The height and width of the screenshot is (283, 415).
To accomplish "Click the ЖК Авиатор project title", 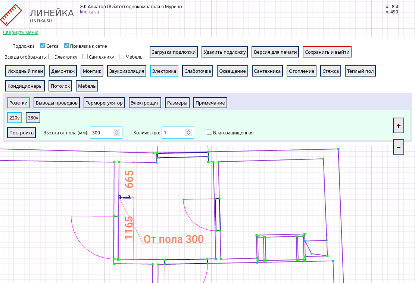I will 131,7.
